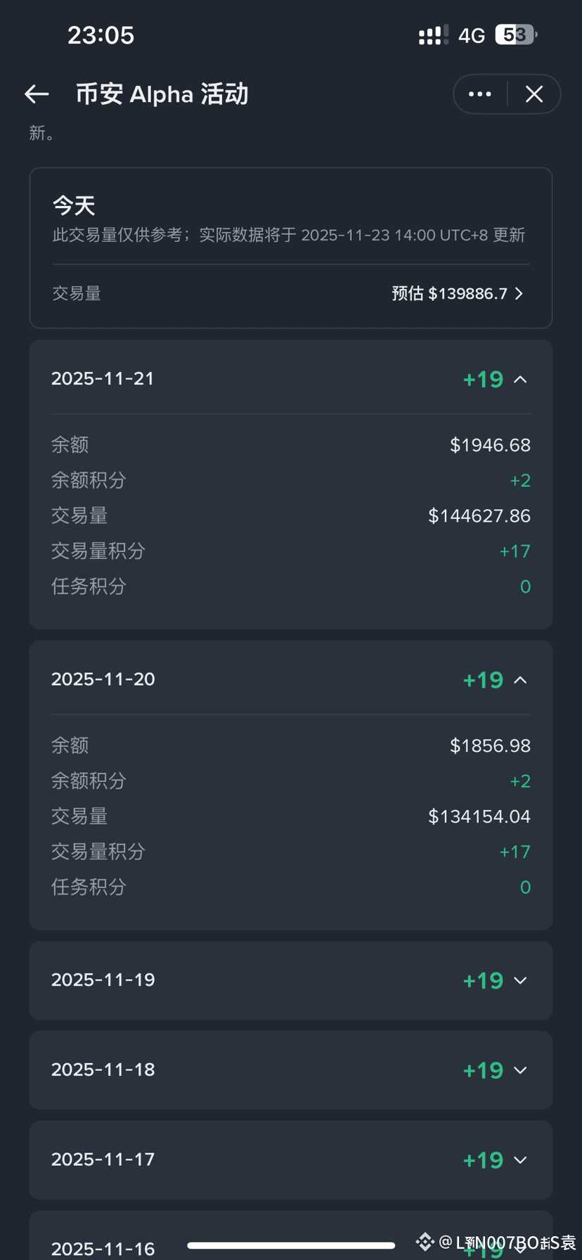Tap the home indicator bar at bottom
Image resolution: width=582 pixels, height=1260 pixels.
[x=291, y=1245]
